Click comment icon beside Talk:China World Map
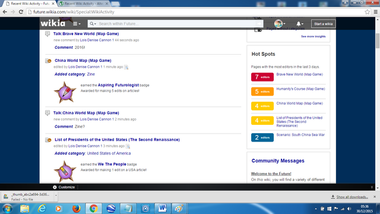 click(47, 113)
